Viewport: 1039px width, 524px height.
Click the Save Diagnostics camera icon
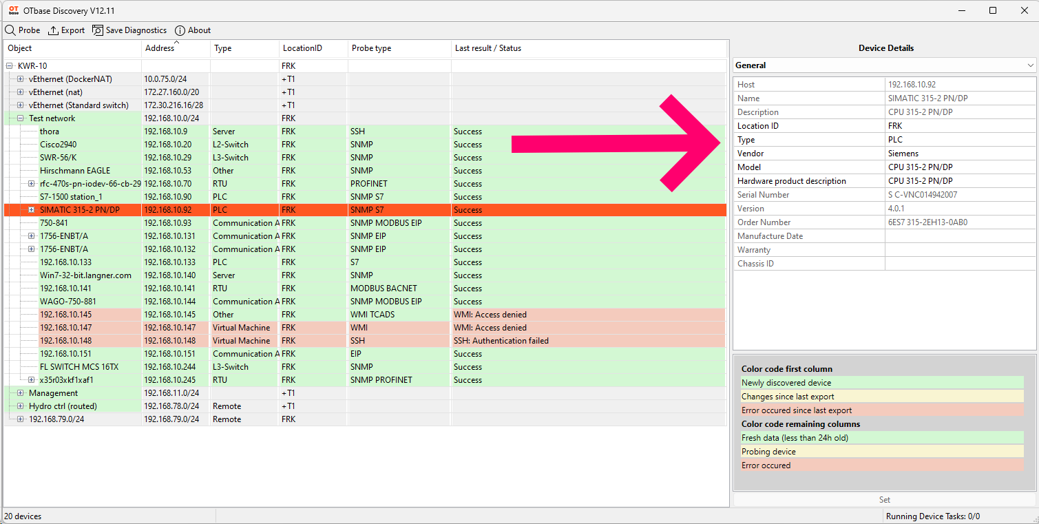coord(98,30)
